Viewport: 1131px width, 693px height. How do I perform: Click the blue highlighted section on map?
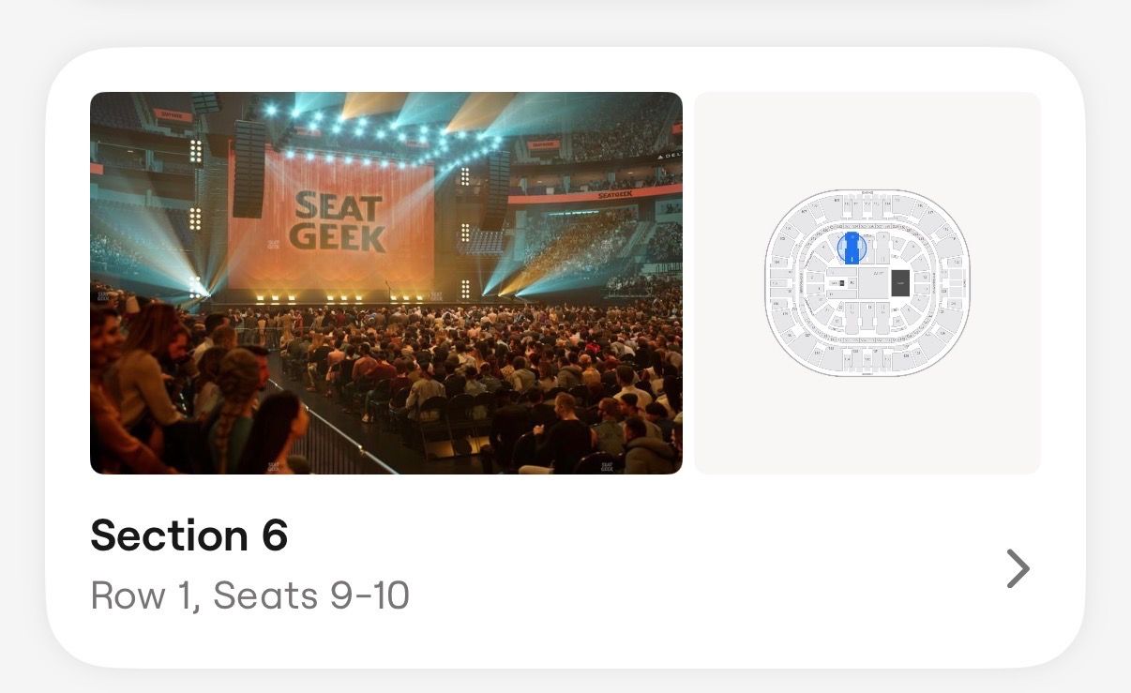click(852, 249)
